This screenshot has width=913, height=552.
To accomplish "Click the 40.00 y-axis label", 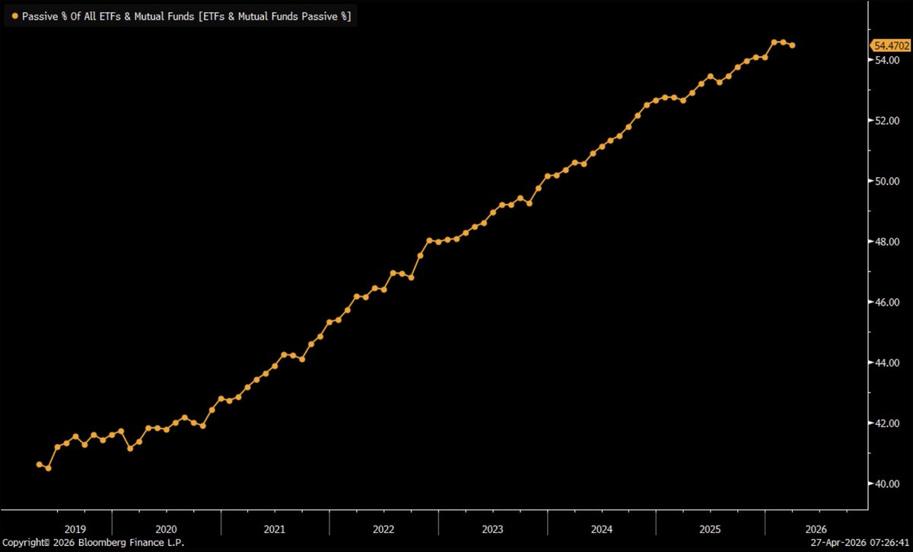I will pyautogui.click(x=889, y=484).
